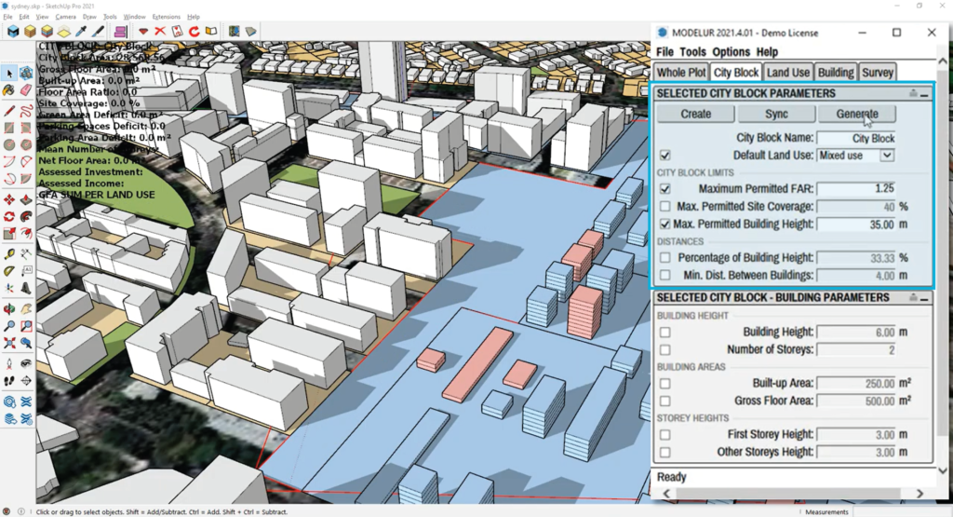Uncheck the Default Land Use checkbox
This screenshot has width=953, height=517.
664,155
